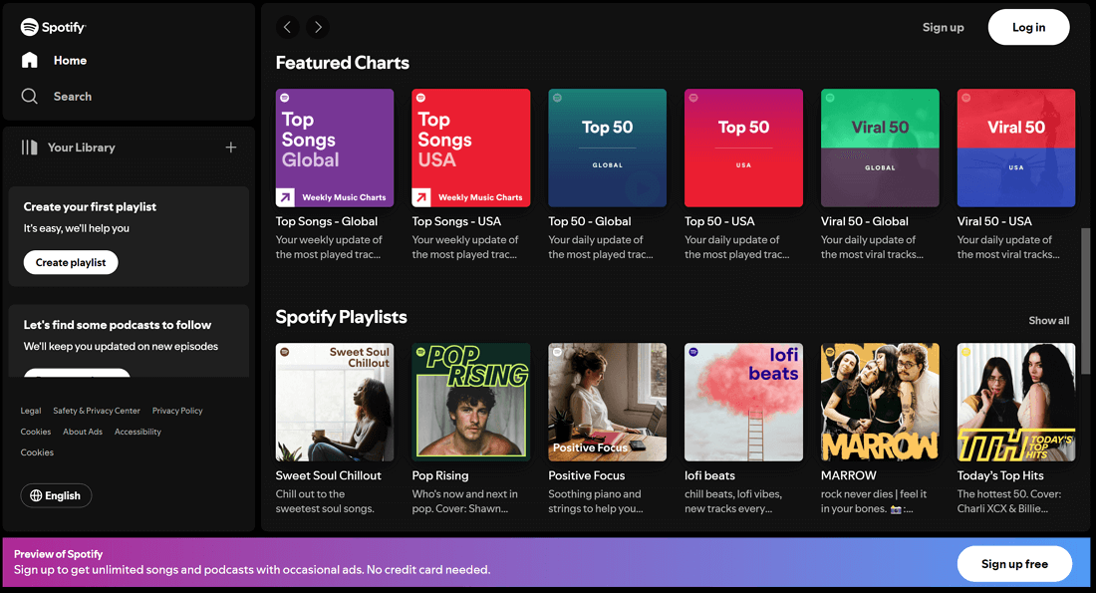Click Show all for Spotify Playlists
Viewport: 1096px width, 593px height.
pos(1048,320)
